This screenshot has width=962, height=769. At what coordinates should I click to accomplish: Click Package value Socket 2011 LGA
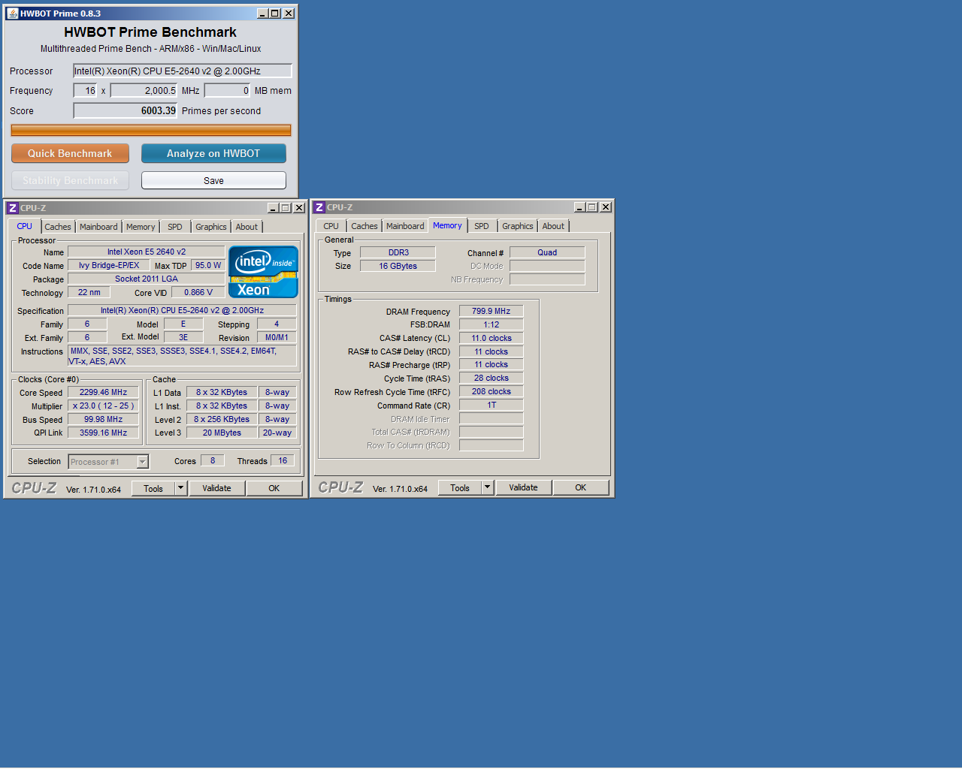point(147,279)
